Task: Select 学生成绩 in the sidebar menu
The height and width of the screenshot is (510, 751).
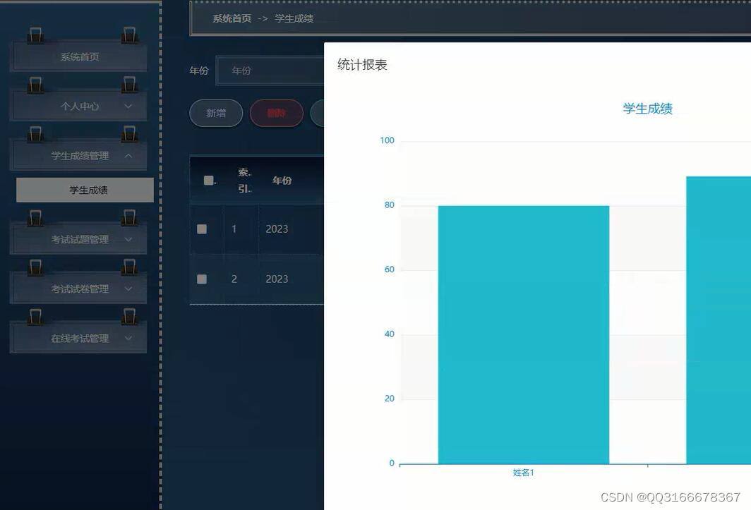Action: [x=84, y=190]
